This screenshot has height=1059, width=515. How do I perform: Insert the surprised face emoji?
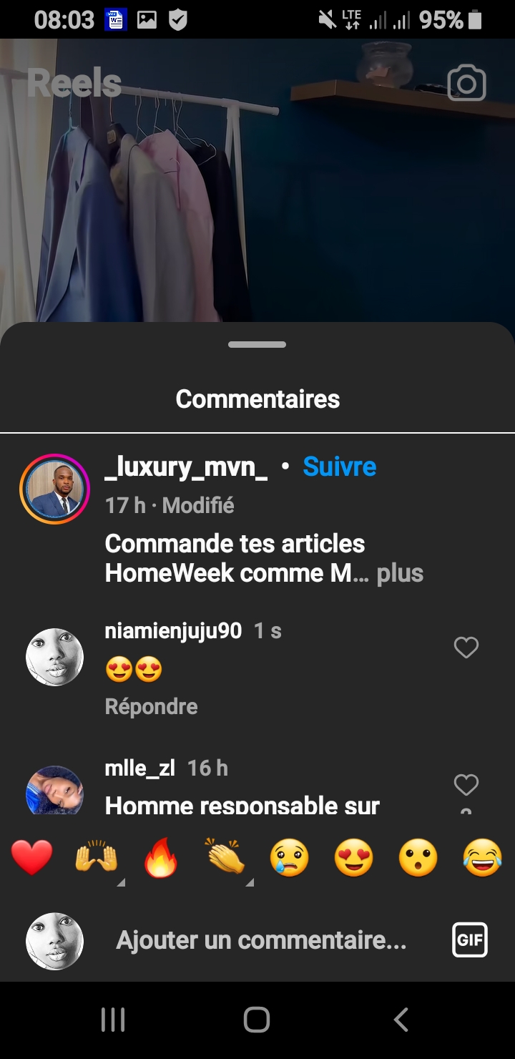click(x=418, y=858)
